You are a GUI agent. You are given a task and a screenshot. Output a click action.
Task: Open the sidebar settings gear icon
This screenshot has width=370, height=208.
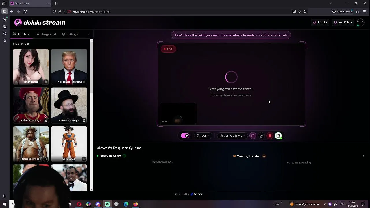tap(5, 196)
